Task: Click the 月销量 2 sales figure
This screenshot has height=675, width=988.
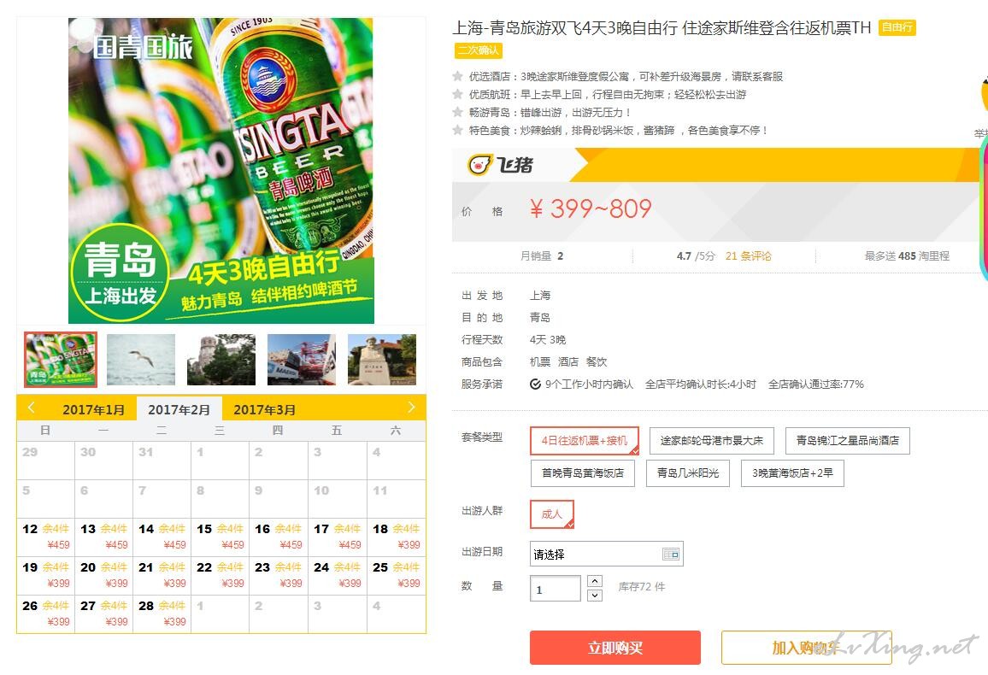Action: tap(542, 256)
